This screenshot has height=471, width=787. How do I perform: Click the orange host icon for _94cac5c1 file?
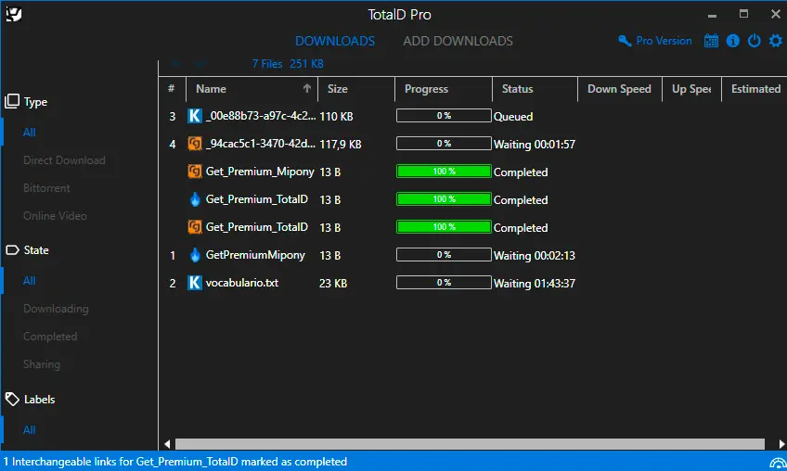click(195, 144)
